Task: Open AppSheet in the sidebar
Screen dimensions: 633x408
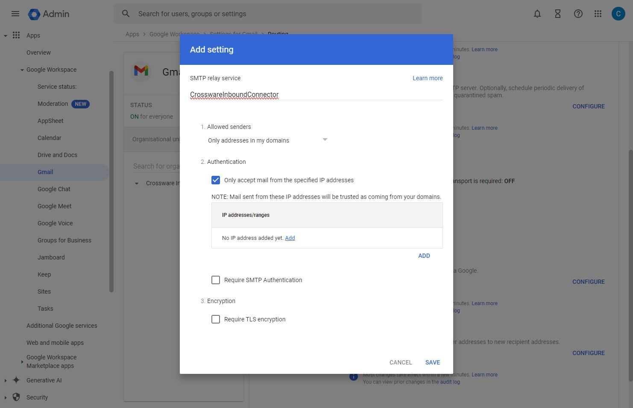Action: click(50, 121)
